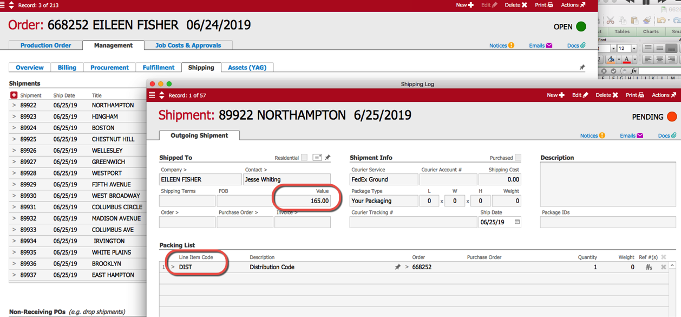Open the Fulfillment sub-tab
Viewport: 681px width, 317px height.
pos(159,68)
